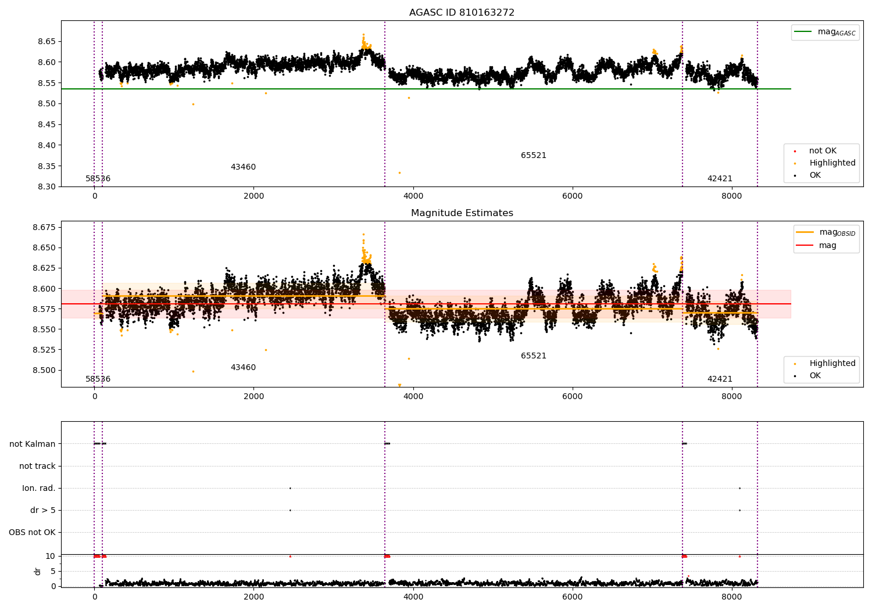Click obsid label 65521 in top plot
Image resolution: width=872 pixels, height=610 pixels.
[534, 156]
